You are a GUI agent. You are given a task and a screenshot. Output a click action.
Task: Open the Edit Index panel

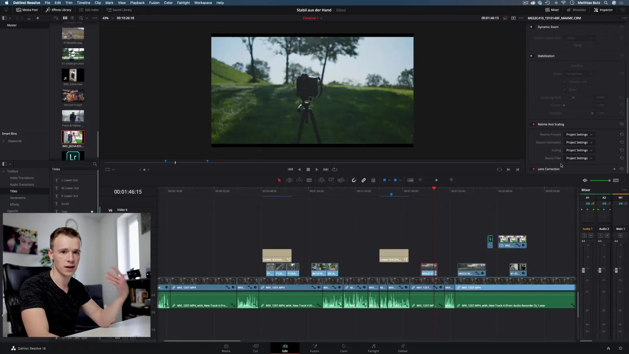coord(89,10)
